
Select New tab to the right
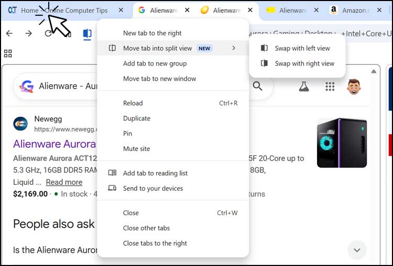[x=173, y=33]
